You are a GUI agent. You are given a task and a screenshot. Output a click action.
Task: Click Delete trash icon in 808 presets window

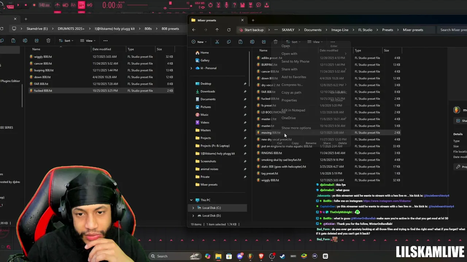[48, 40]
